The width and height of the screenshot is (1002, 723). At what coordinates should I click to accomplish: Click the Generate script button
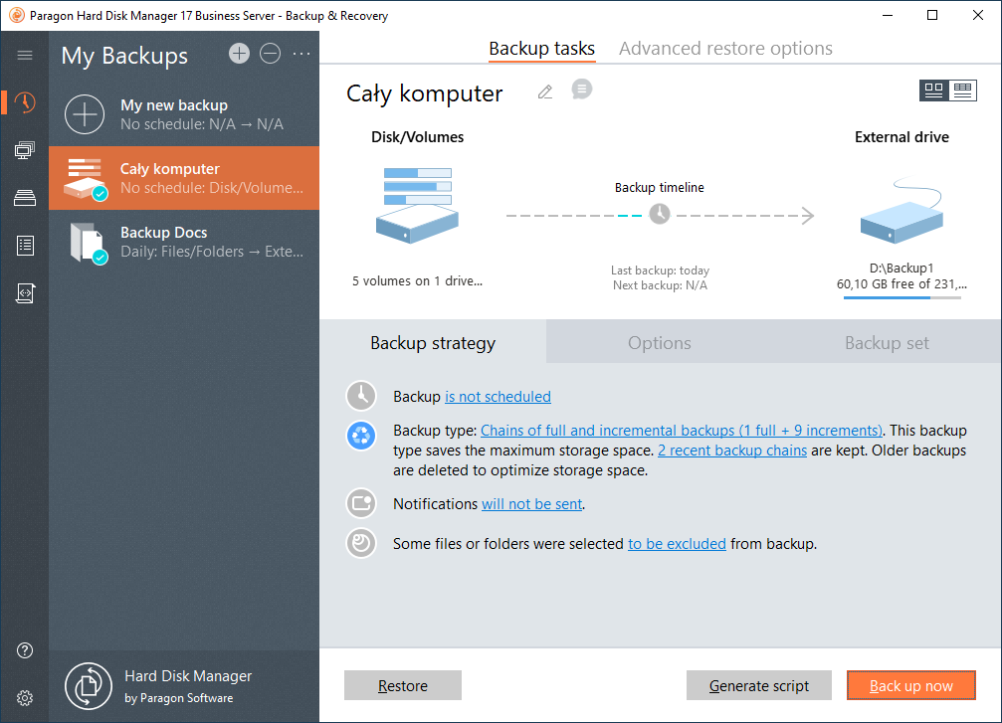coord(759,685)
